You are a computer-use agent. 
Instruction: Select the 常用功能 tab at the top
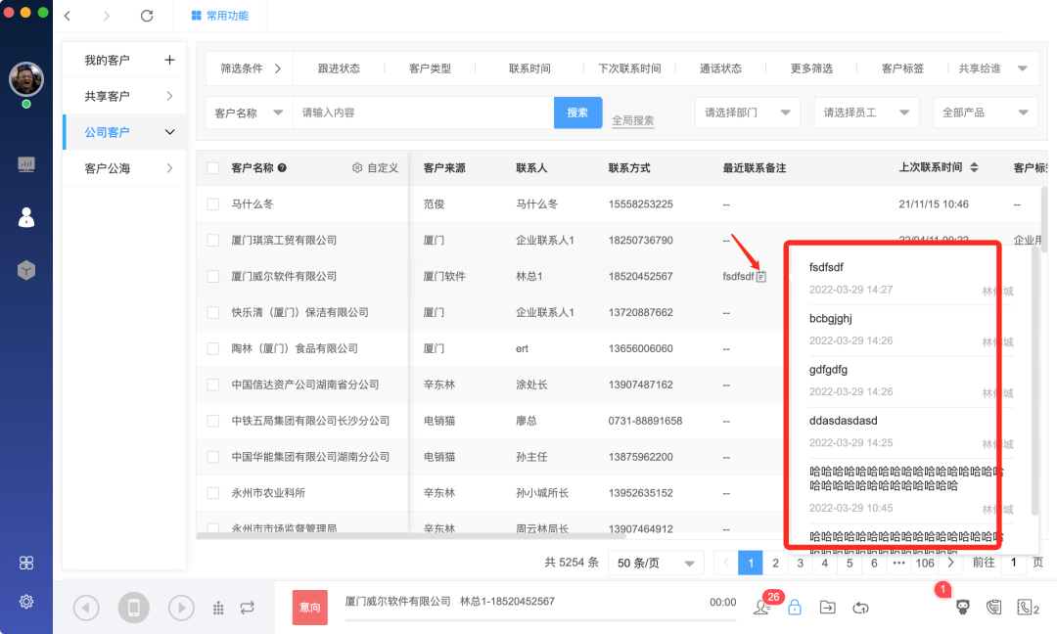click(x=219, y=16)
